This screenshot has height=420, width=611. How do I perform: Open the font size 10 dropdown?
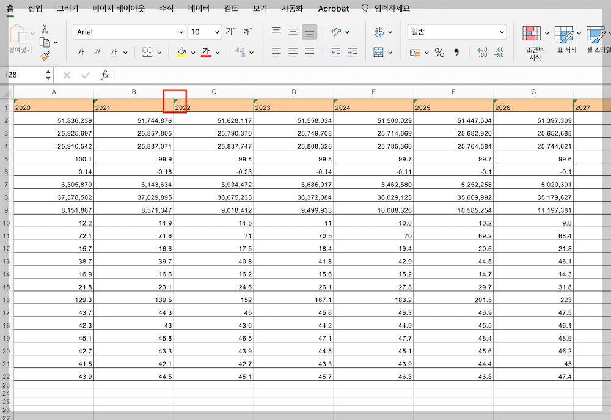tap(217, 32)
